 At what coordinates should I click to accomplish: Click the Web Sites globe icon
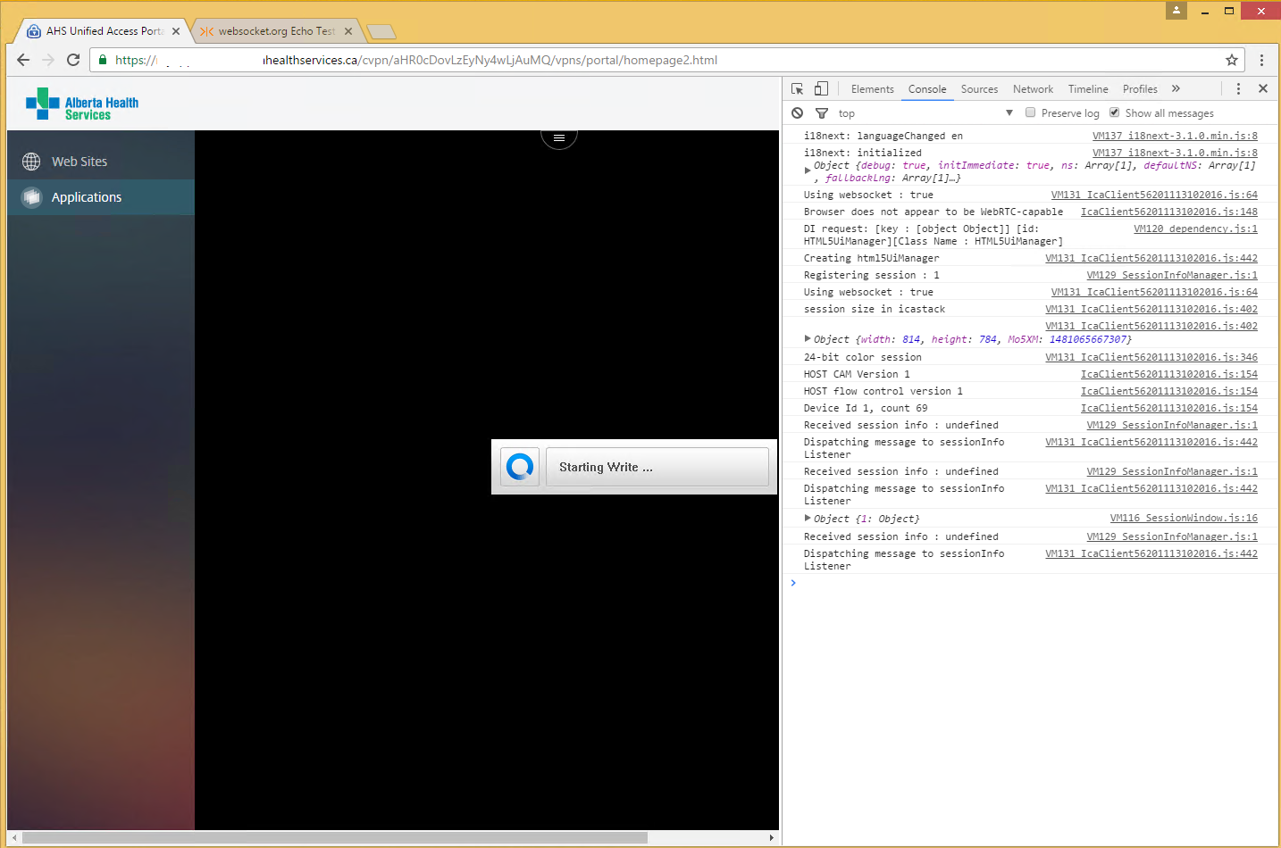point(31,162)
